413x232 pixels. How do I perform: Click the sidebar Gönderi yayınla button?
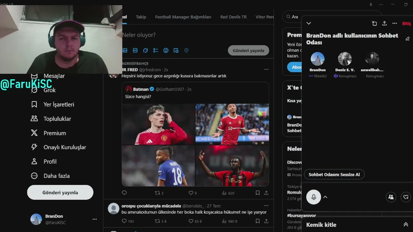(x=60, y=192)
